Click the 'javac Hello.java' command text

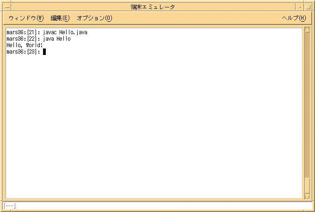click(x=65, y=33)
